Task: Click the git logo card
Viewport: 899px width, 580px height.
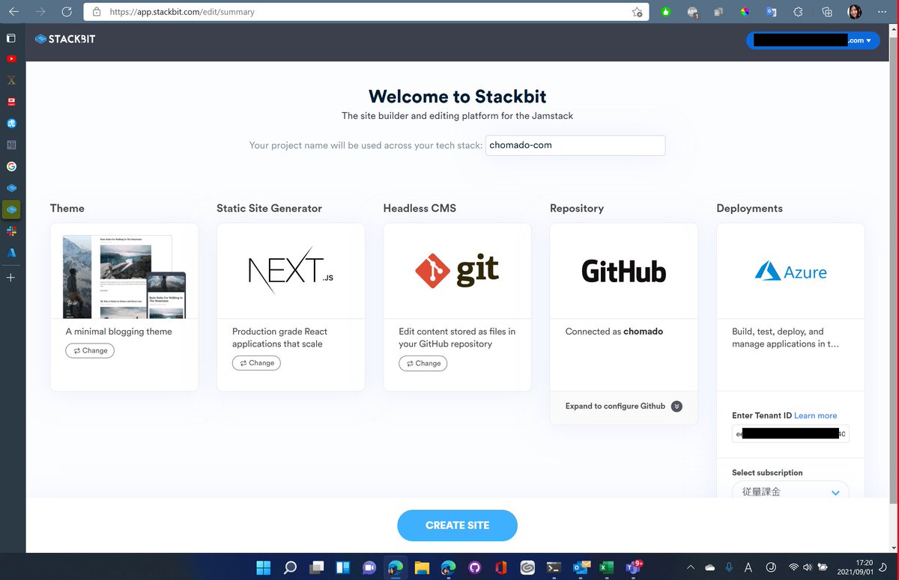Action: (x=457, y=271)
